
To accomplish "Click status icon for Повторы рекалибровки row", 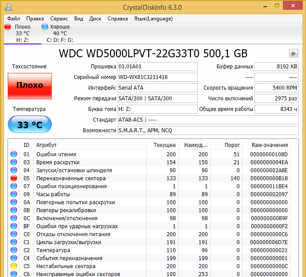I will tap(14, 210).
